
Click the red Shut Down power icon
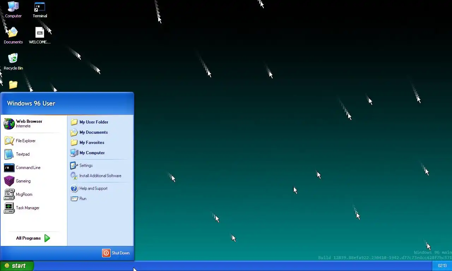[106, 253]
